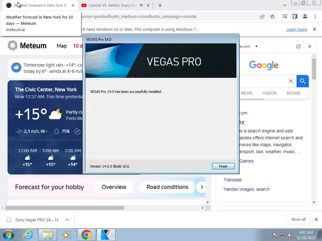The image size is (322, 241).
Task: Click the Chrome address bar URL
Action: [x=139, y=16]
